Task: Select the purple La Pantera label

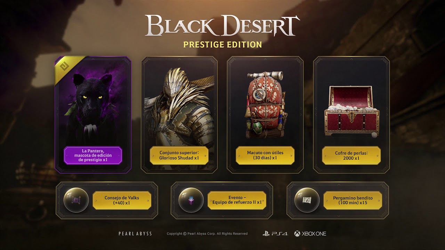Action: click(x=93, y=155)
